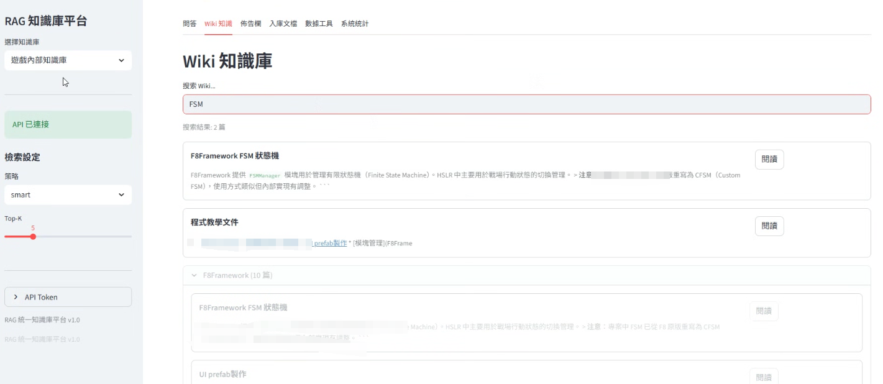Click 閱讀 on 程式教學文件
Screen dimensions: 883x384
click(769, 226)
